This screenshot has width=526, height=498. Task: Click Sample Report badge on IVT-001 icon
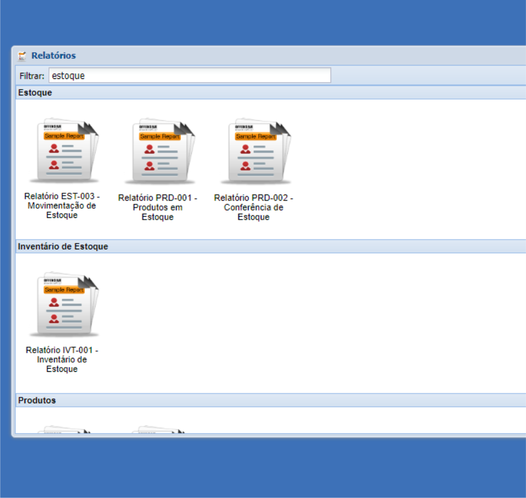click(64, 290)
